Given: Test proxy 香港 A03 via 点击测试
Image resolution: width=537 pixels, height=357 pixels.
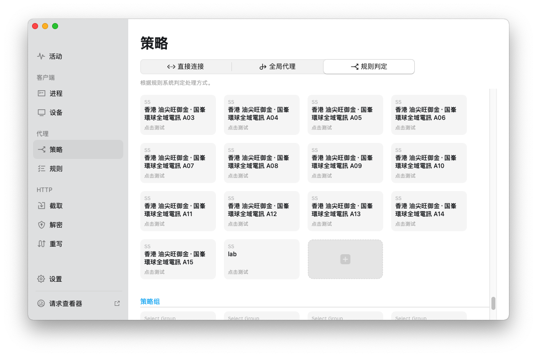Looking at the screenshot, I should point(154,127).
